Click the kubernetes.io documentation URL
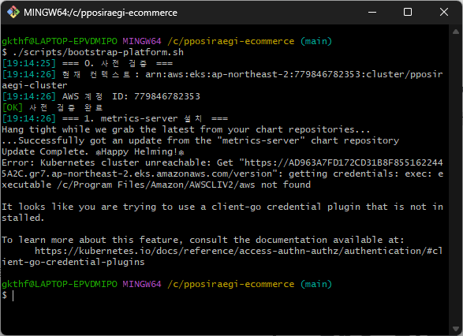Image resolution: width=463 pixels, height=336 pixels. [222, 256]
